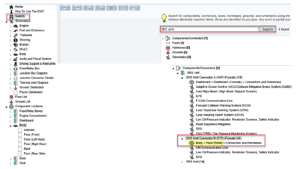Image resolution: width=297 pixels, height=169 pixels.
Task: Click the Audio and Visual System icon
Action: [15, 59]
